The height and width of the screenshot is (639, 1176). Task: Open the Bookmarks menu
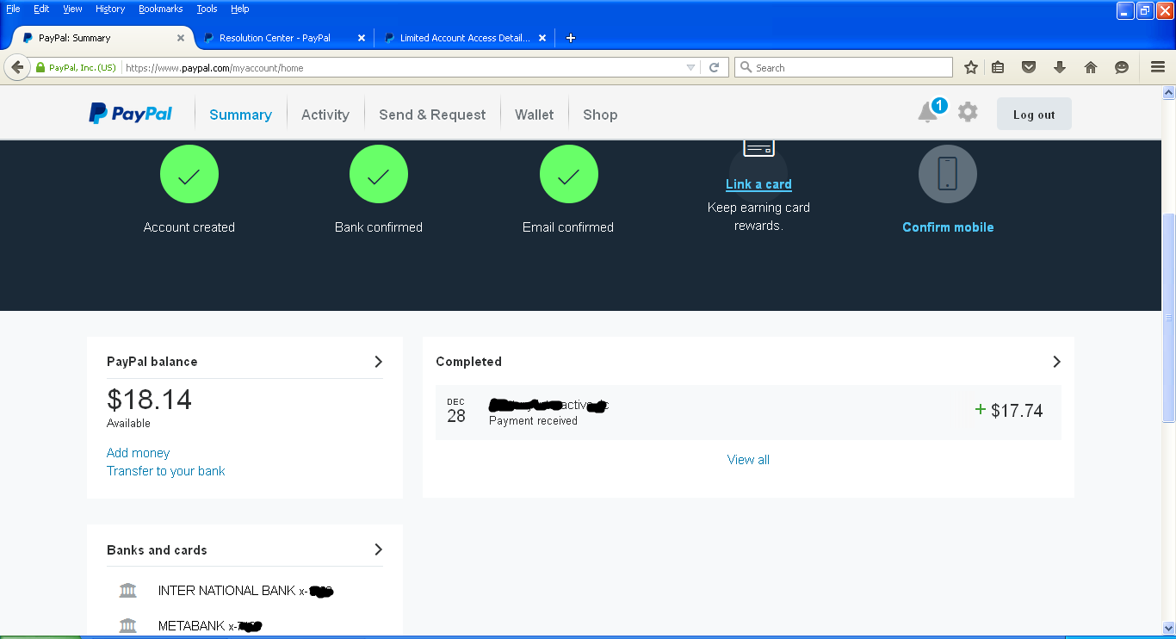[160, 9]
